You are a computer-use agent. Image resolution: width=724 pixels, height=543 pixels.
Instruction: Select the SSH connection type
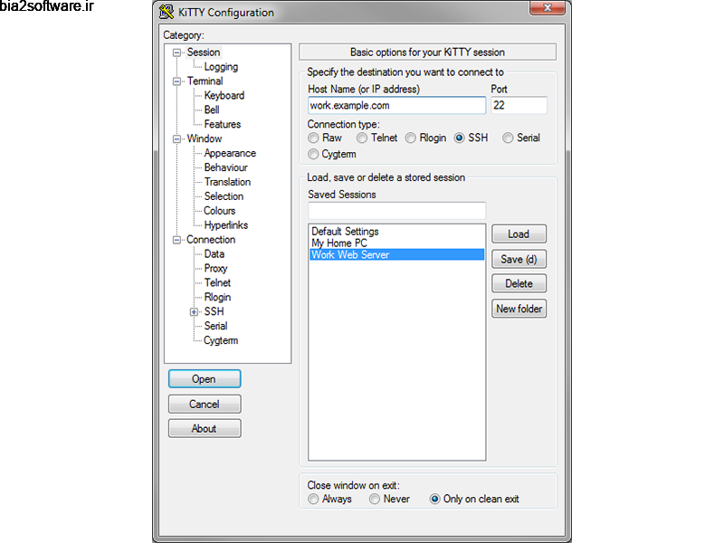click(x=460, y=138)
